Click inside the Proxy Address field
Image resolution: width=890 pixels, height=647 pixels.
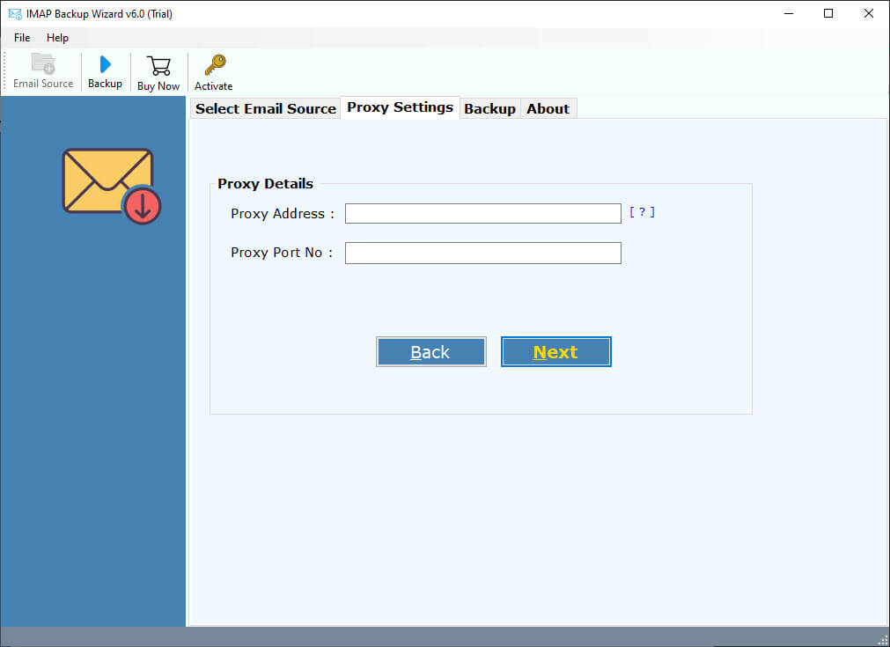(x=482, y=212)
